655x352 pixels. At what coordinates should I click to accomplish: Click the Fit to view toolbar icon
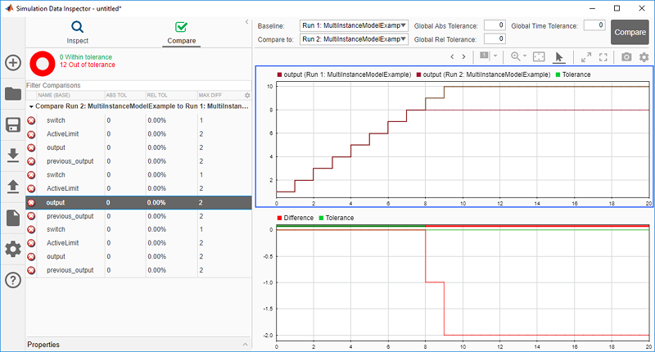(x=539, y=56)
